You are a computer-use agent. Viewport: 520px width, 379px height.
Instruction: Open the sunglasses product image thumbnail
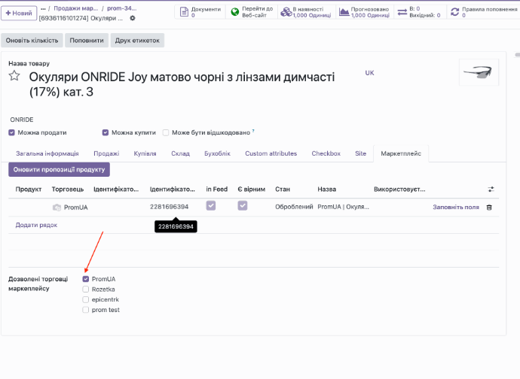click(479, 72)
